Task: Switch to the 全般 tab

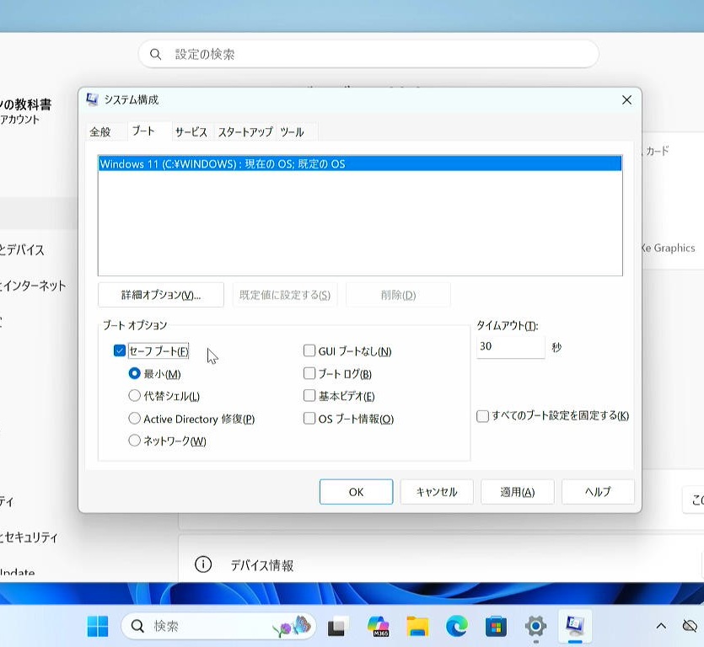Action: coord(100,132)
